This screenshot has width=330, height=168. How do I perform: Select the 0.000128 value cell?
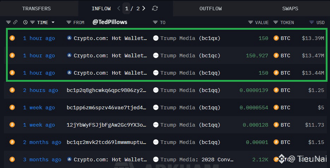(x=256, y=125)
